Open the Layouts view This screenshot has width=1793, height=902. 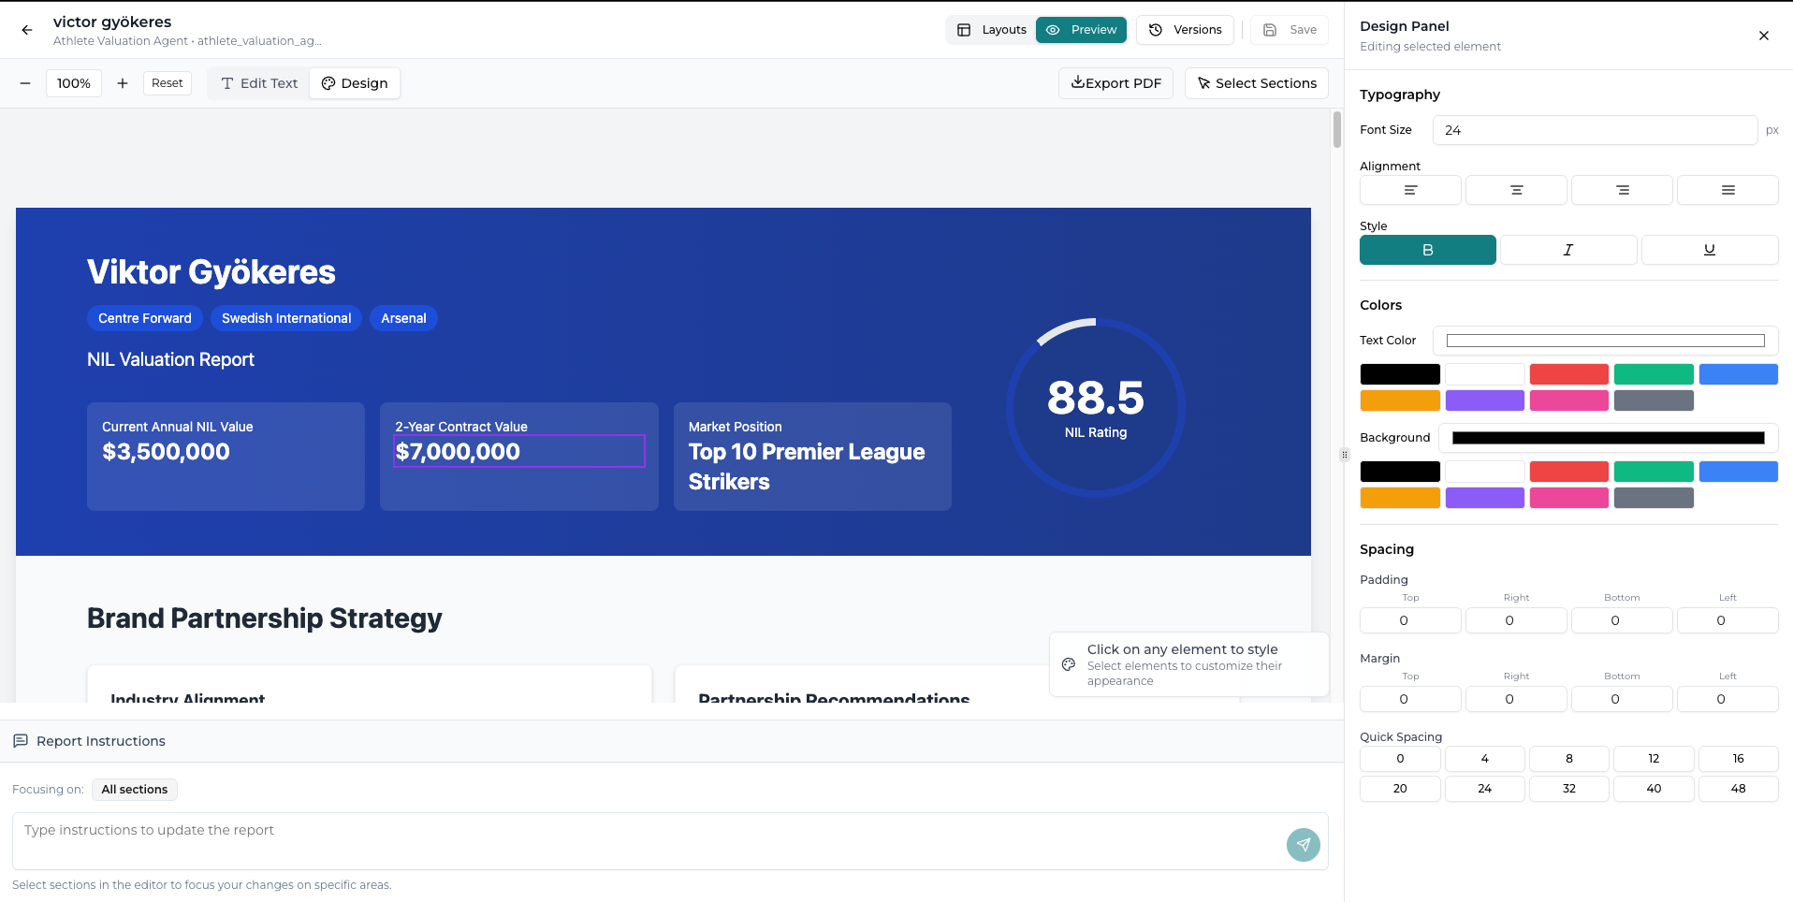click(x=991, y=30)
